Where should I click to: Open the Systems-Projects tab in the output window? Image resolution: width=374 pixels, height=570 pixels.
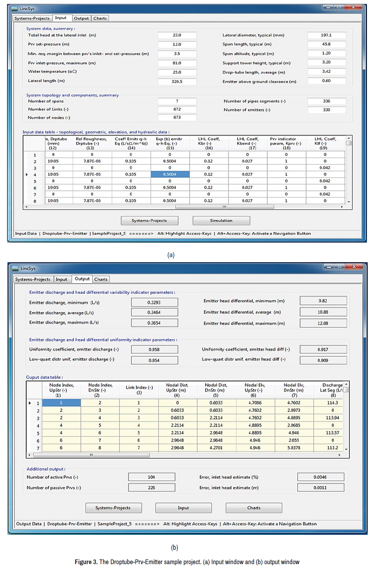pos(33,279)
